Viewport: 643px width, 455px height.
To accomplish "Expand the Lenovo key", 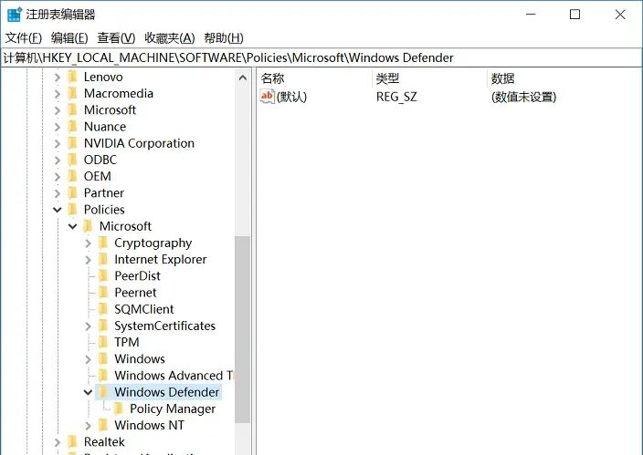I will point(58,78).
